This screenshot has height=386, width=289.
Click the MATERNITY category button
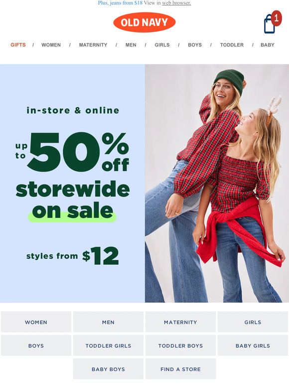pos(180,322)
